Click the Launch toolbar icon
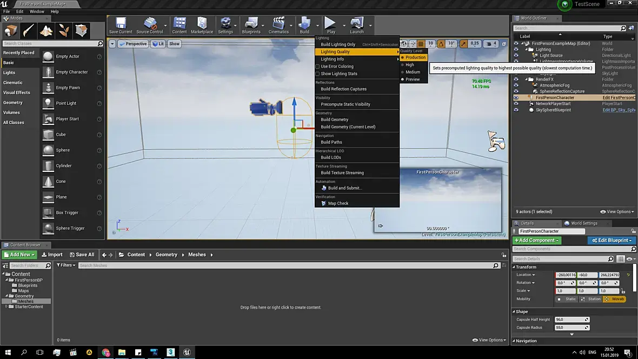 [x=356, y=25]
